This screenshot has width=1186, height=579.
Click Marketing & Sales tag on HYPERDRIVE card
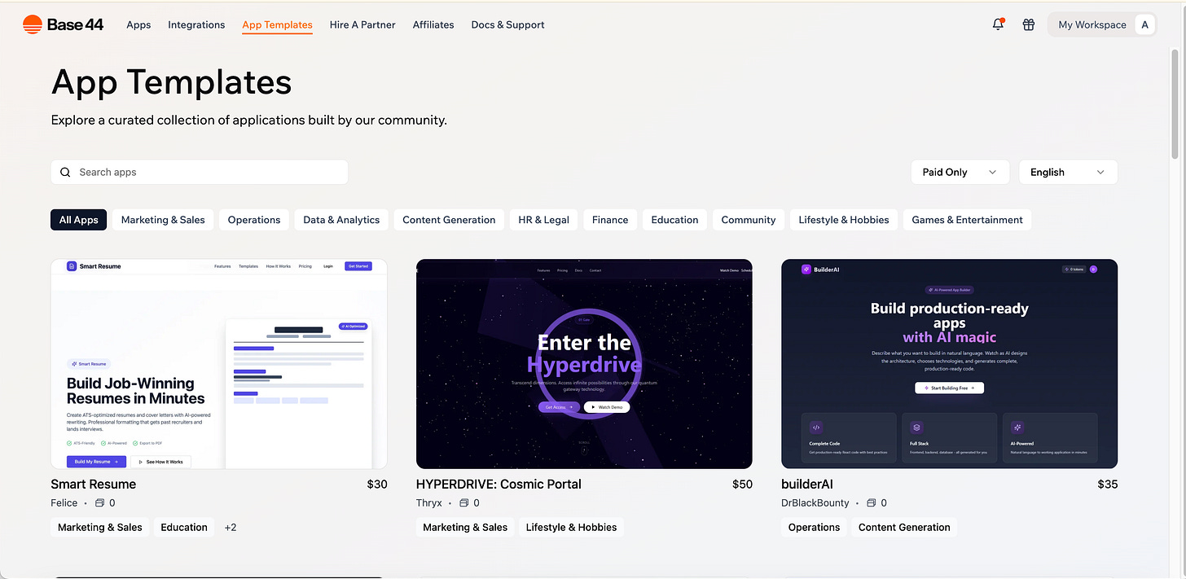pos(465,527)
